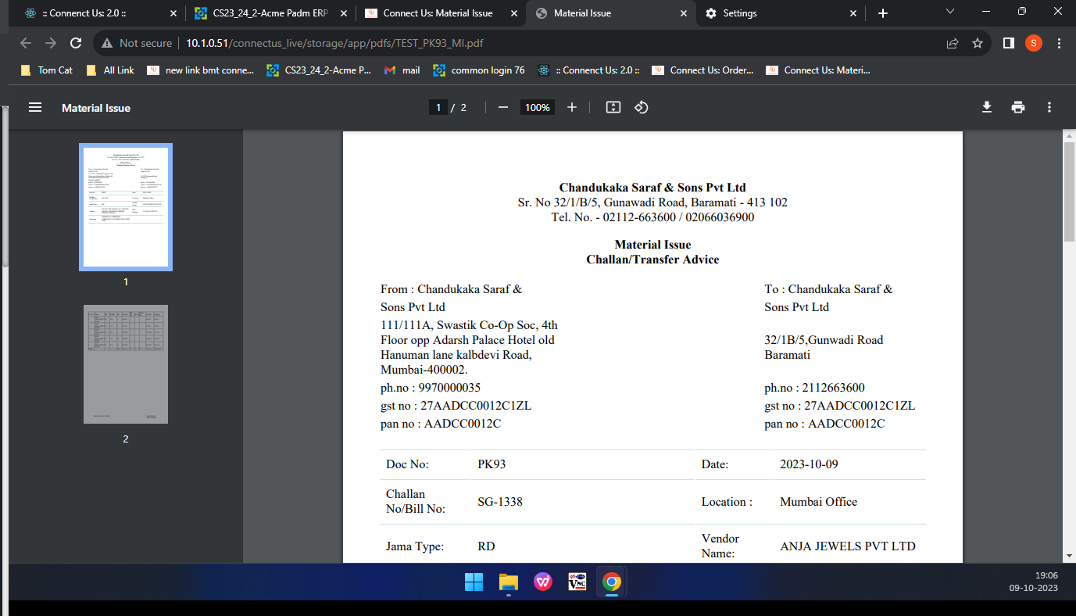Open Chrome from taskbar

coord(612,582)
